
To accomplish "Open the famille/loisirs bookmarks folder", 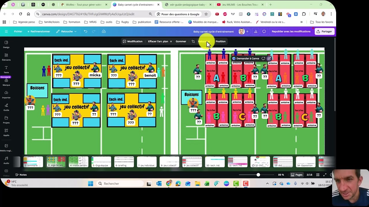I will (49, 22).
